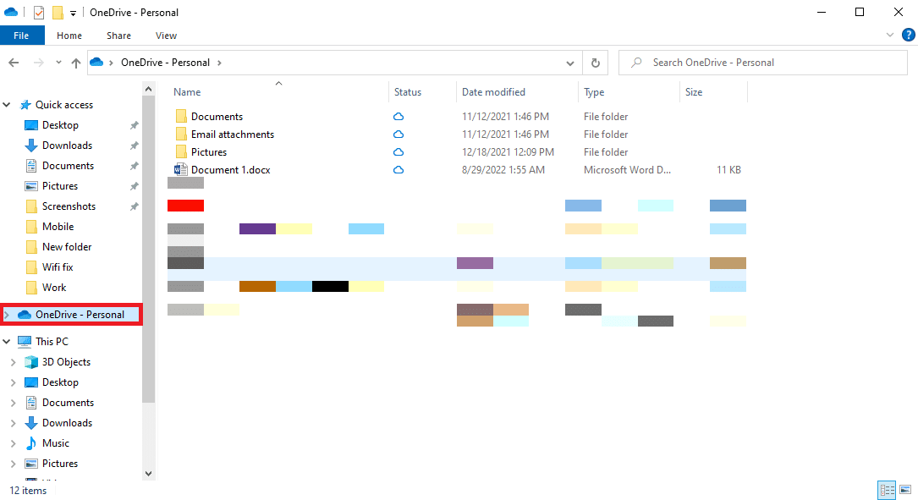
Task: Click the Search OneDrive - Personal field
Action: tap(763, 63)
